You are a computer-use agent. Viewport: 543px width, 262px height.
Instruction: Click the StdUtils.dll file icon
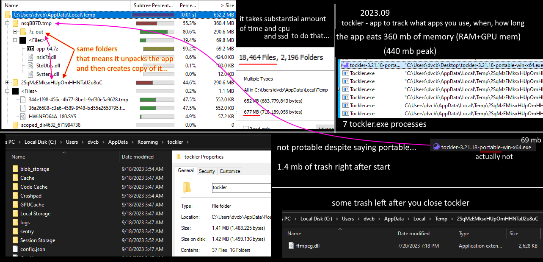tap(30, 66)
